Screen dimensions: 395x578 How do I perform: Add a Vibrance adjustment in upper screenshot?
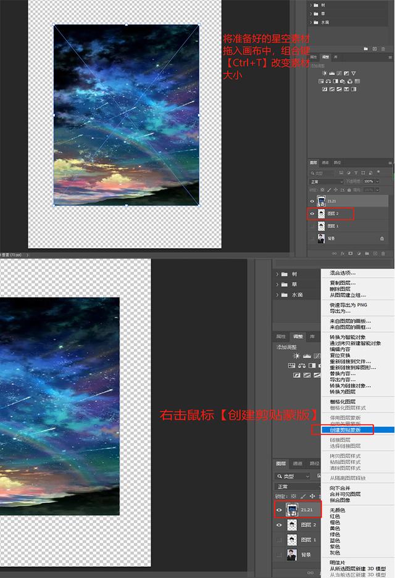click(x=353, y=73)
